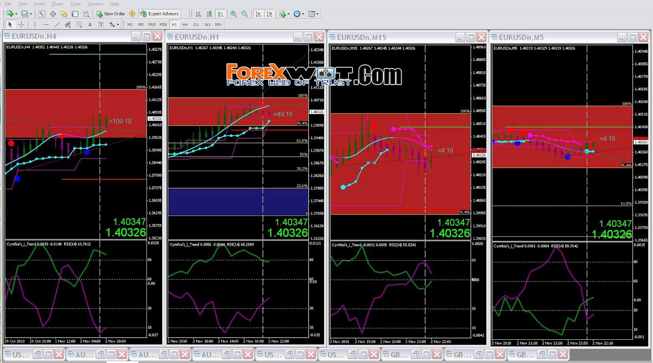This screenshot has height=363, width=653.
Task: Open the Strategy Tester icon
Action: pyautogui.click(x=86, y=14)
